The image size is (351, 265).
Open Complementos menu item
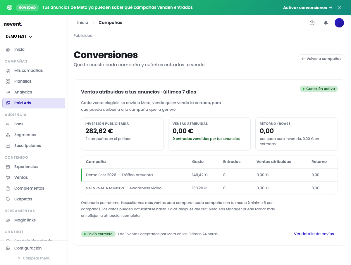coord(34,188)
